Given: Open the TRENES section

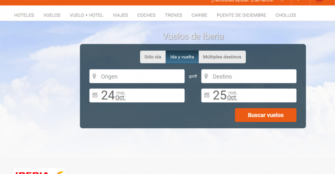Looking at the screenshot, I should pyautogui.click(x=174, y=15).
